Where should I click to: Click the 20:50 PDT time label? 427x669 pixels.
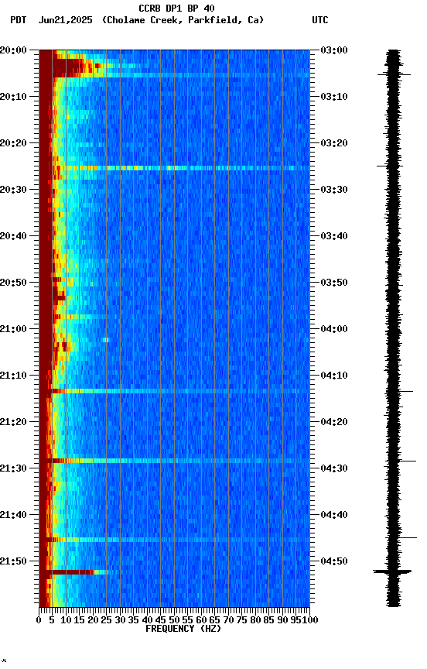[13, 283]
